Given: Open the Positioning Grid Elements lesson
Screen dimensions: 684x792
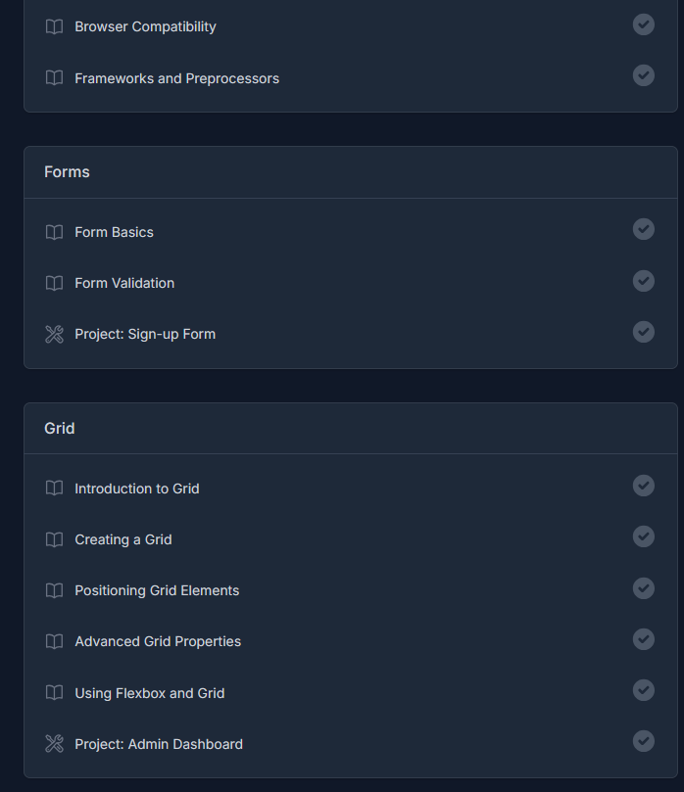Looking at the screenshot, I should tap(157, 590).
